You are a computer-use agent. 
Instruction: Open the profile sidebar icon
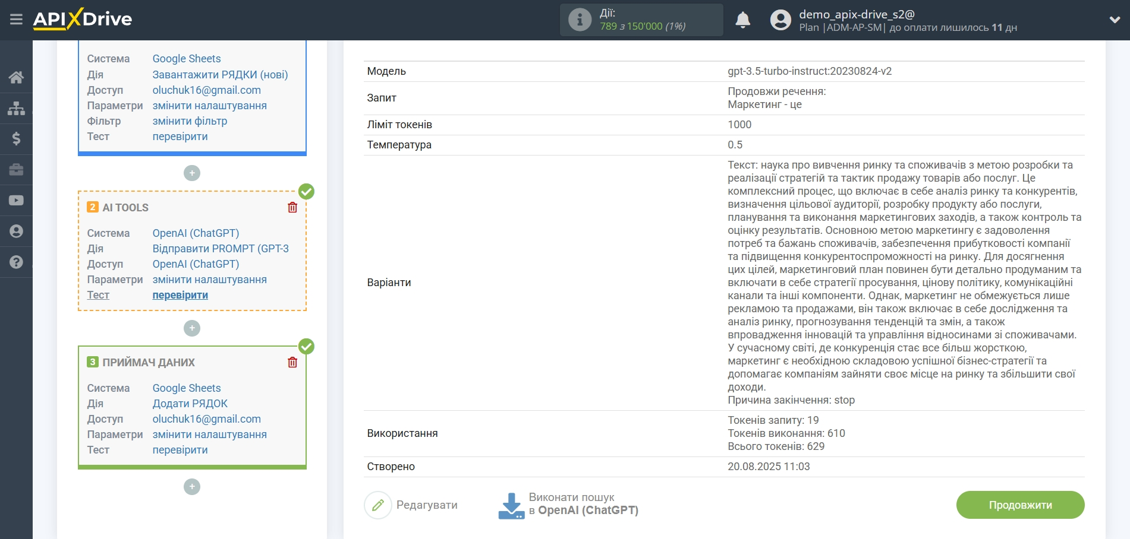pos(16,232)
